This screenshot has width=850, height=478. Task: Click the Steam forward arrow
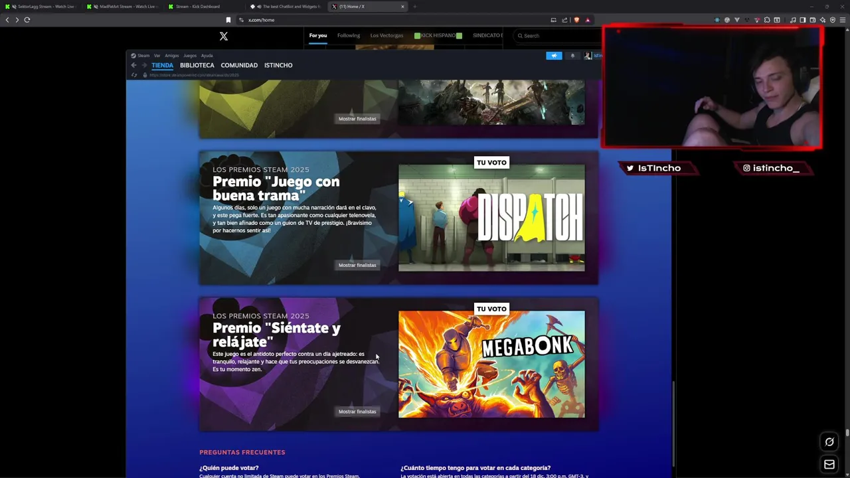[144, 65]
